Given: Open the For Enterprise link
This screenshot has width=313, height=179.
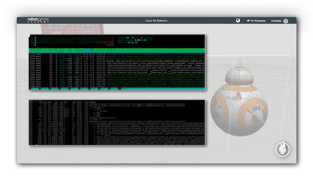Looking at the screenshot, I should coord(256,21).
